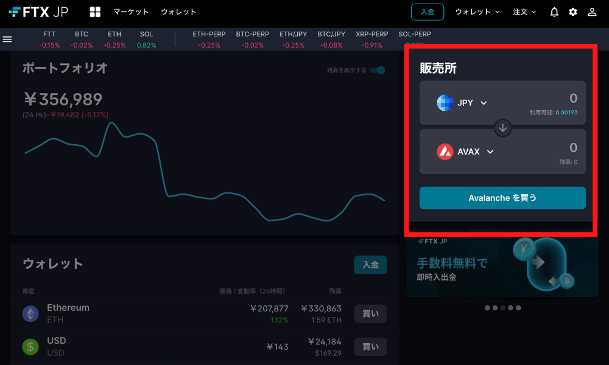Click the 入金 button in wallet section

[370, 265]
